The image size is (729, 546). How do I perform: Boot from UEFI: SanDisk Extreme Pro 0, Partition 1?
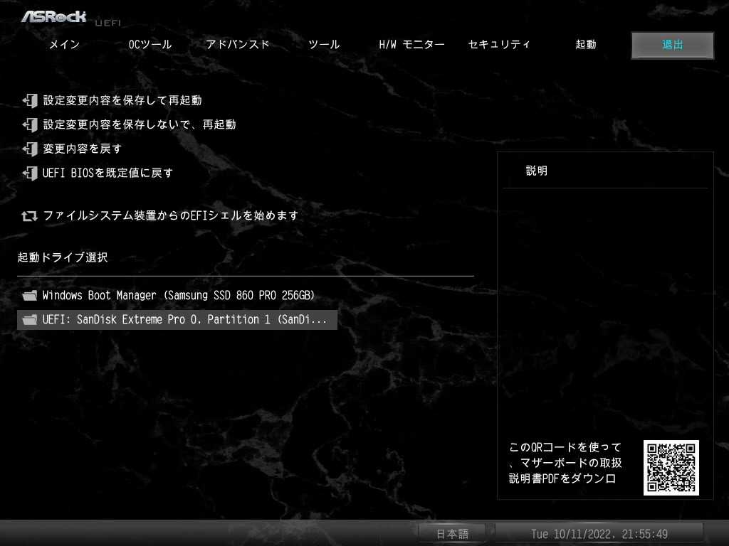pos(177,320)
